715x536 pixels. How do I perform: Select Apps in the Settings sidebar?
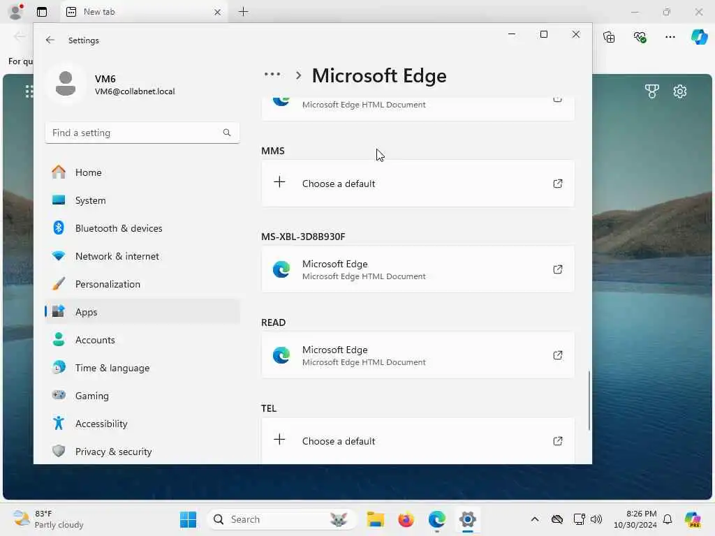(x=142, y=312)
